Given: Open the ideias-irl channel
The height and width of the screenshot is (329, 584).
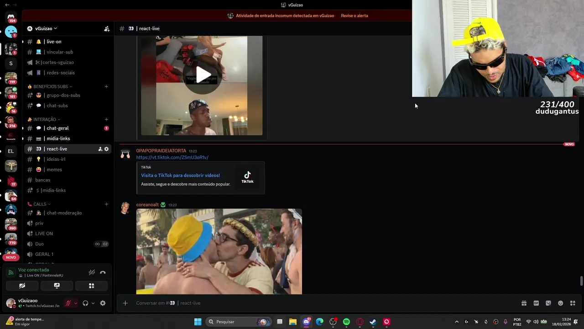Looking at the screenshot, I should click(x=68, y=159).
